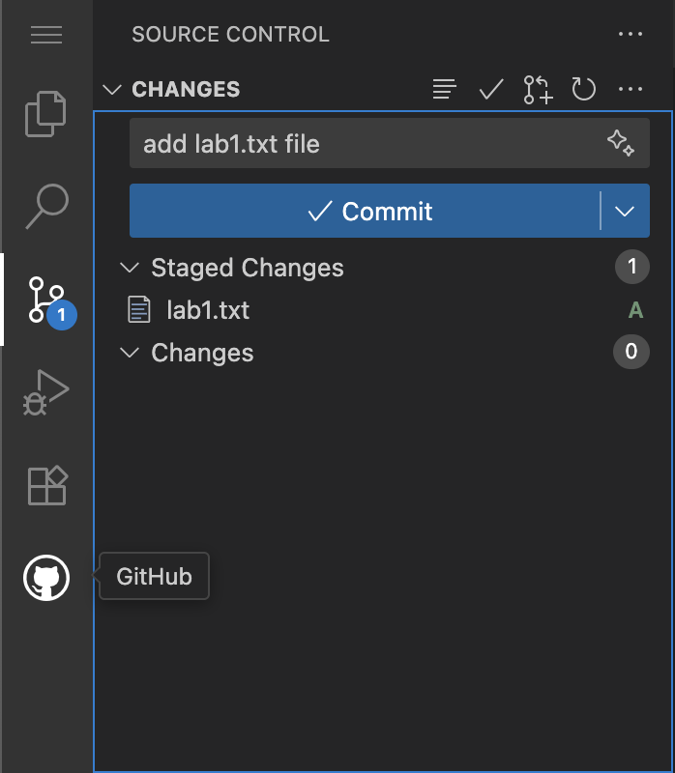Refresh the source control changes
The image size is (675, 773).
pos(584,90)
